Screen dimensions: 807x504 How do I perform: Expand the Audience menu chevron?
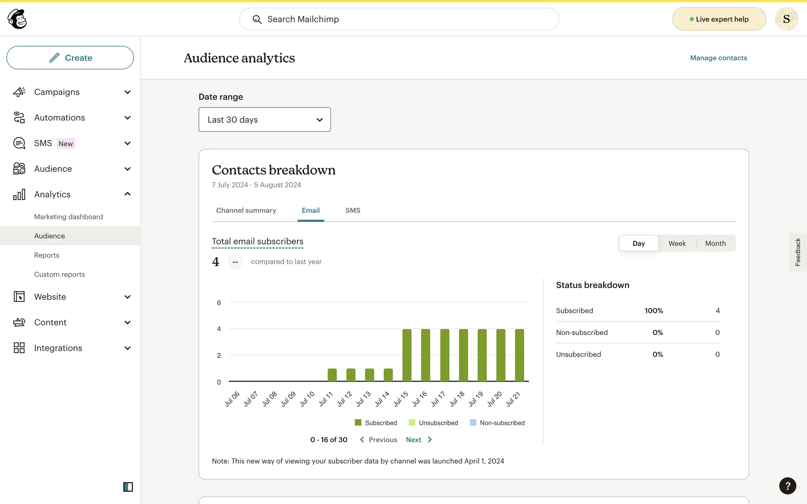[127, 169]
